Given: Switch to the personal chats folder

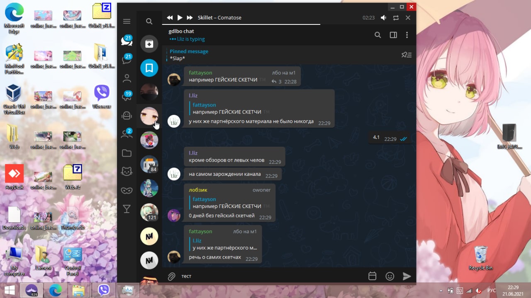Looking at the screenshot, I should [x=127, y=78].
